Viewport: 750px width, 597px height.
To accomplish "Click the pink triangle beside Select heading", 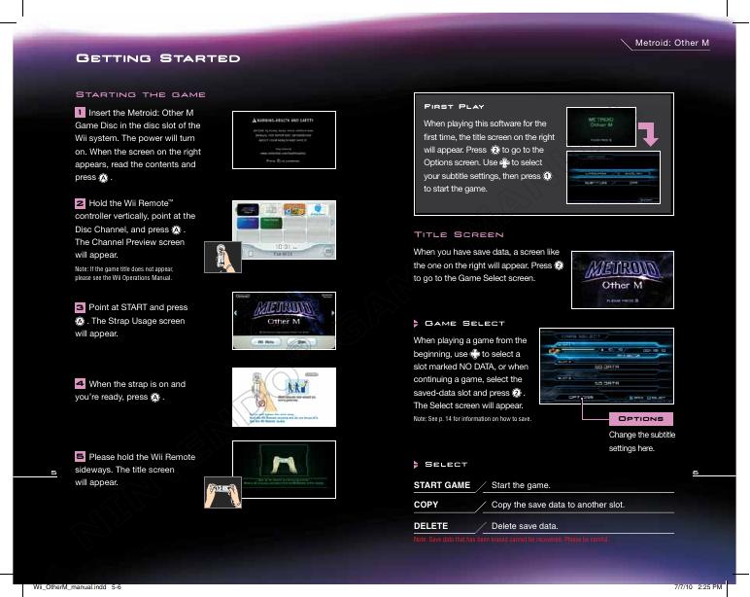I will [x=416, y=465].
